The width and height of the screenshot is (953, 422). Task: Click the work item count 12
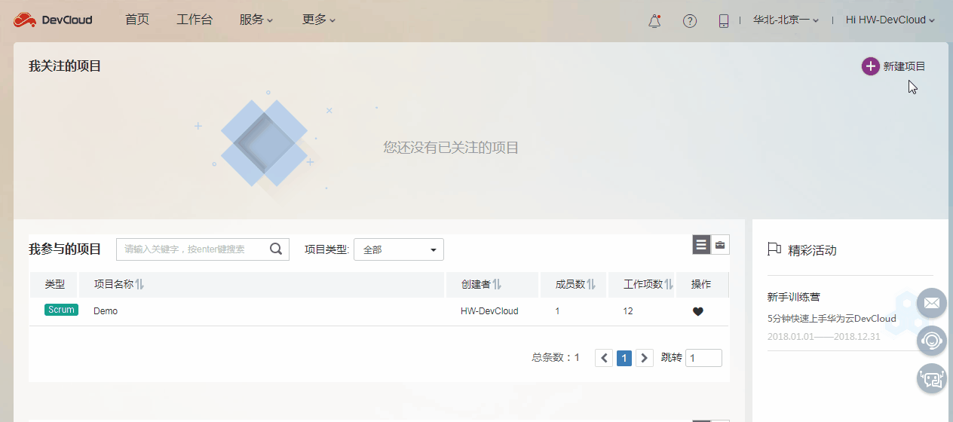628,310
